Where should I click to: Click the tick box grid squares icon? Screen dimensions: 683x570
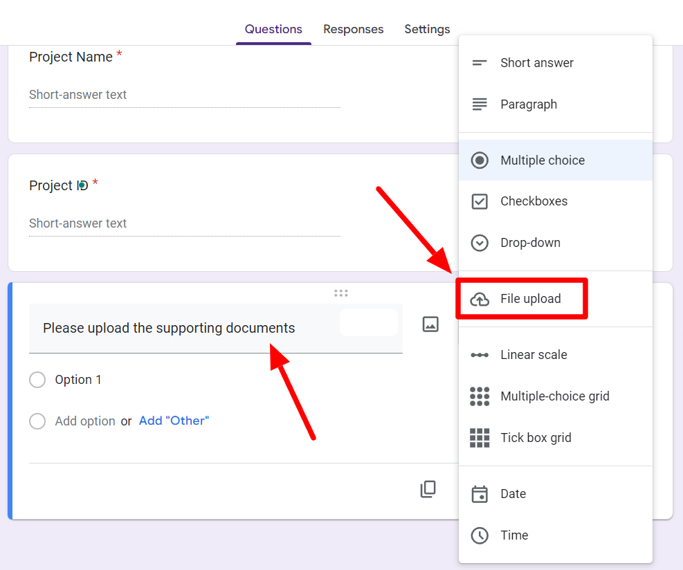point(480,438)
